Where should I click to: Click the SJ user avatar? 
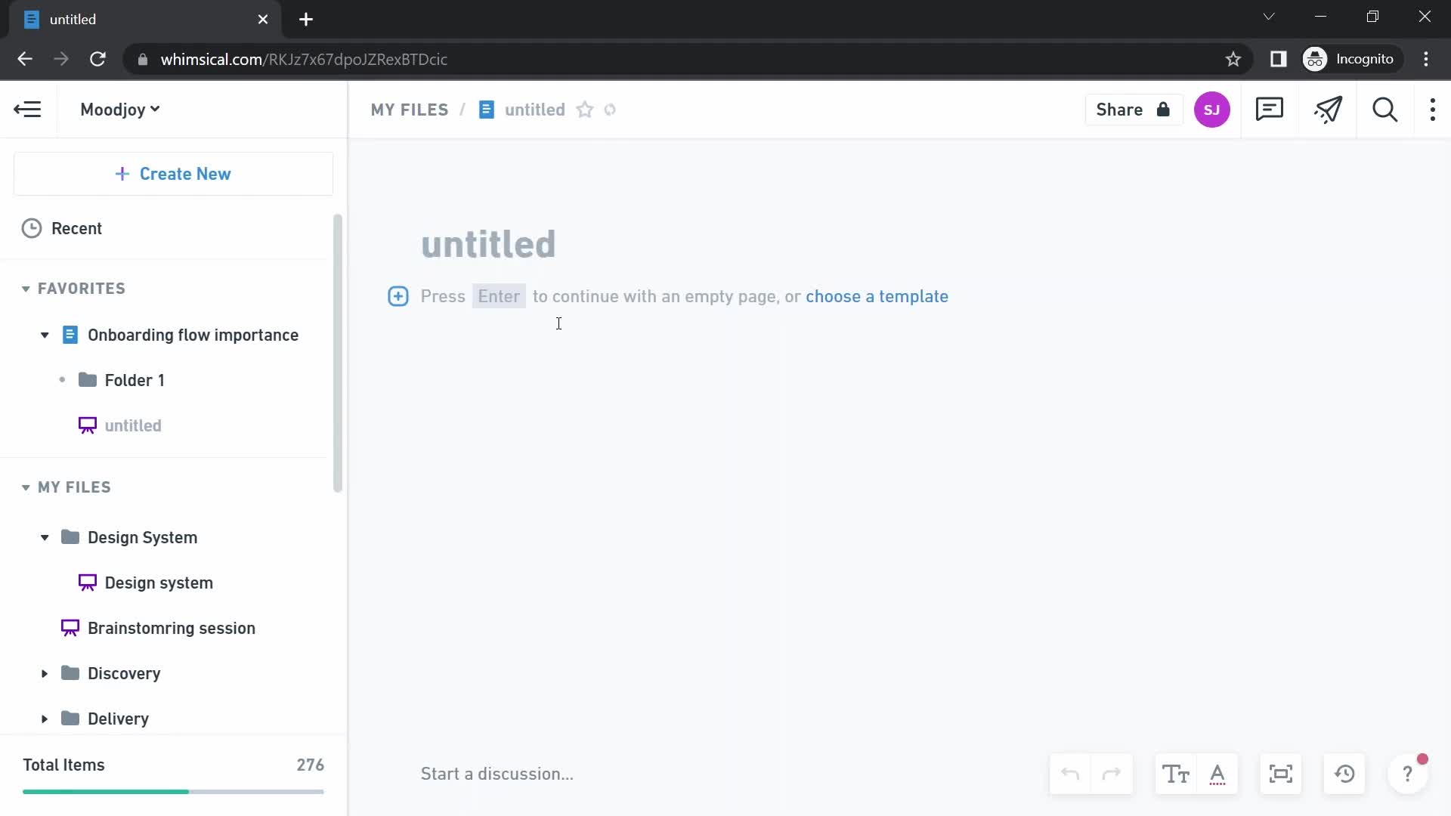[1211, 110]
